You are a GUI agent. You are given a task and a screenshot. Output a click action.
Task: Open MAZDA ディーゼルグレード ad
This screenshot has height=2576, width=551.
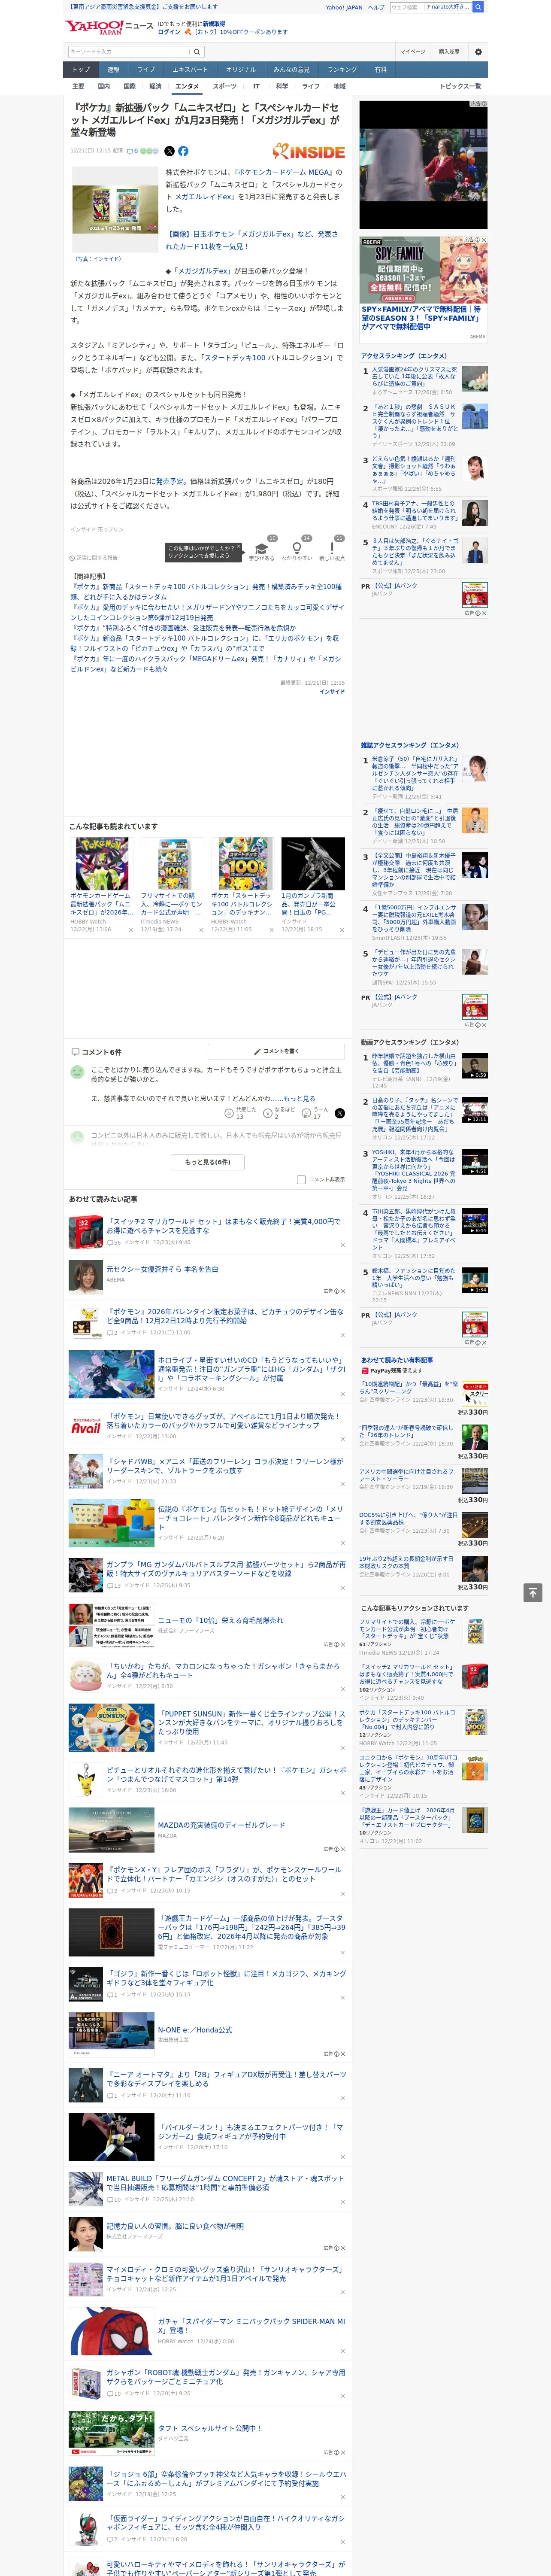221,1825
